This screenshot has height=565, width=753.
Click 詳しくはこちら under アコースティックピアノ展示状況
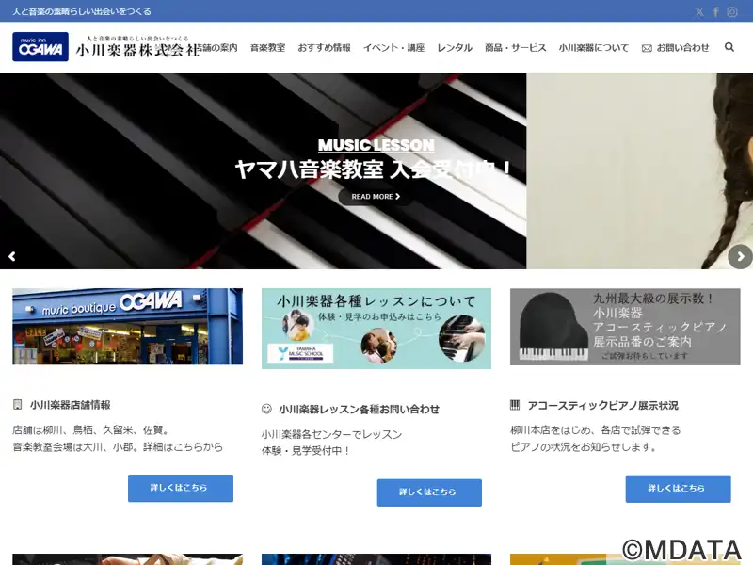(678, 489)
